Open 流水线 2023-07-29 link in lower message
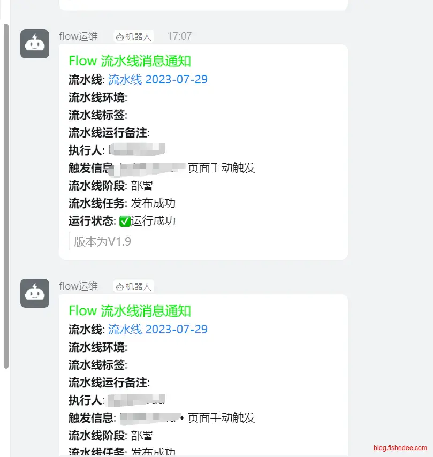Viewport: 433px width, 457px height. pos(158,330)
